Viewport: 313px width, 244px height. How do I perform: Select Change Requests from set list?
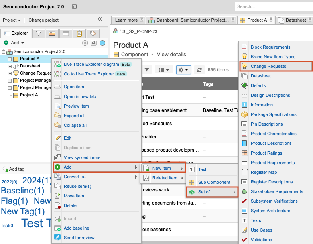point(268,66)
